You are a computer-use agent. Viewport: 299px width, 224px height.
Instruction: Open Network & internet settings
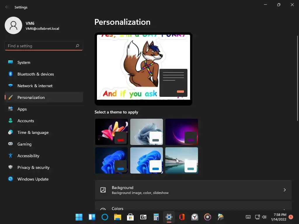(44, 86)
